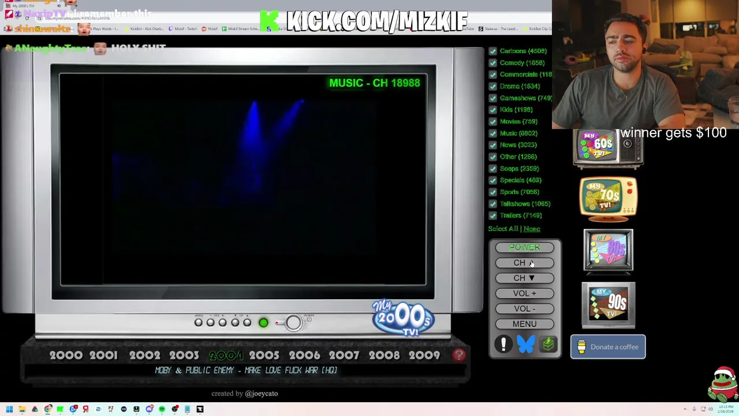The height and width of the screenshot is (416, 739).
Task: Turn the round knob on TV front panel
Action: (x=293, y=322)
